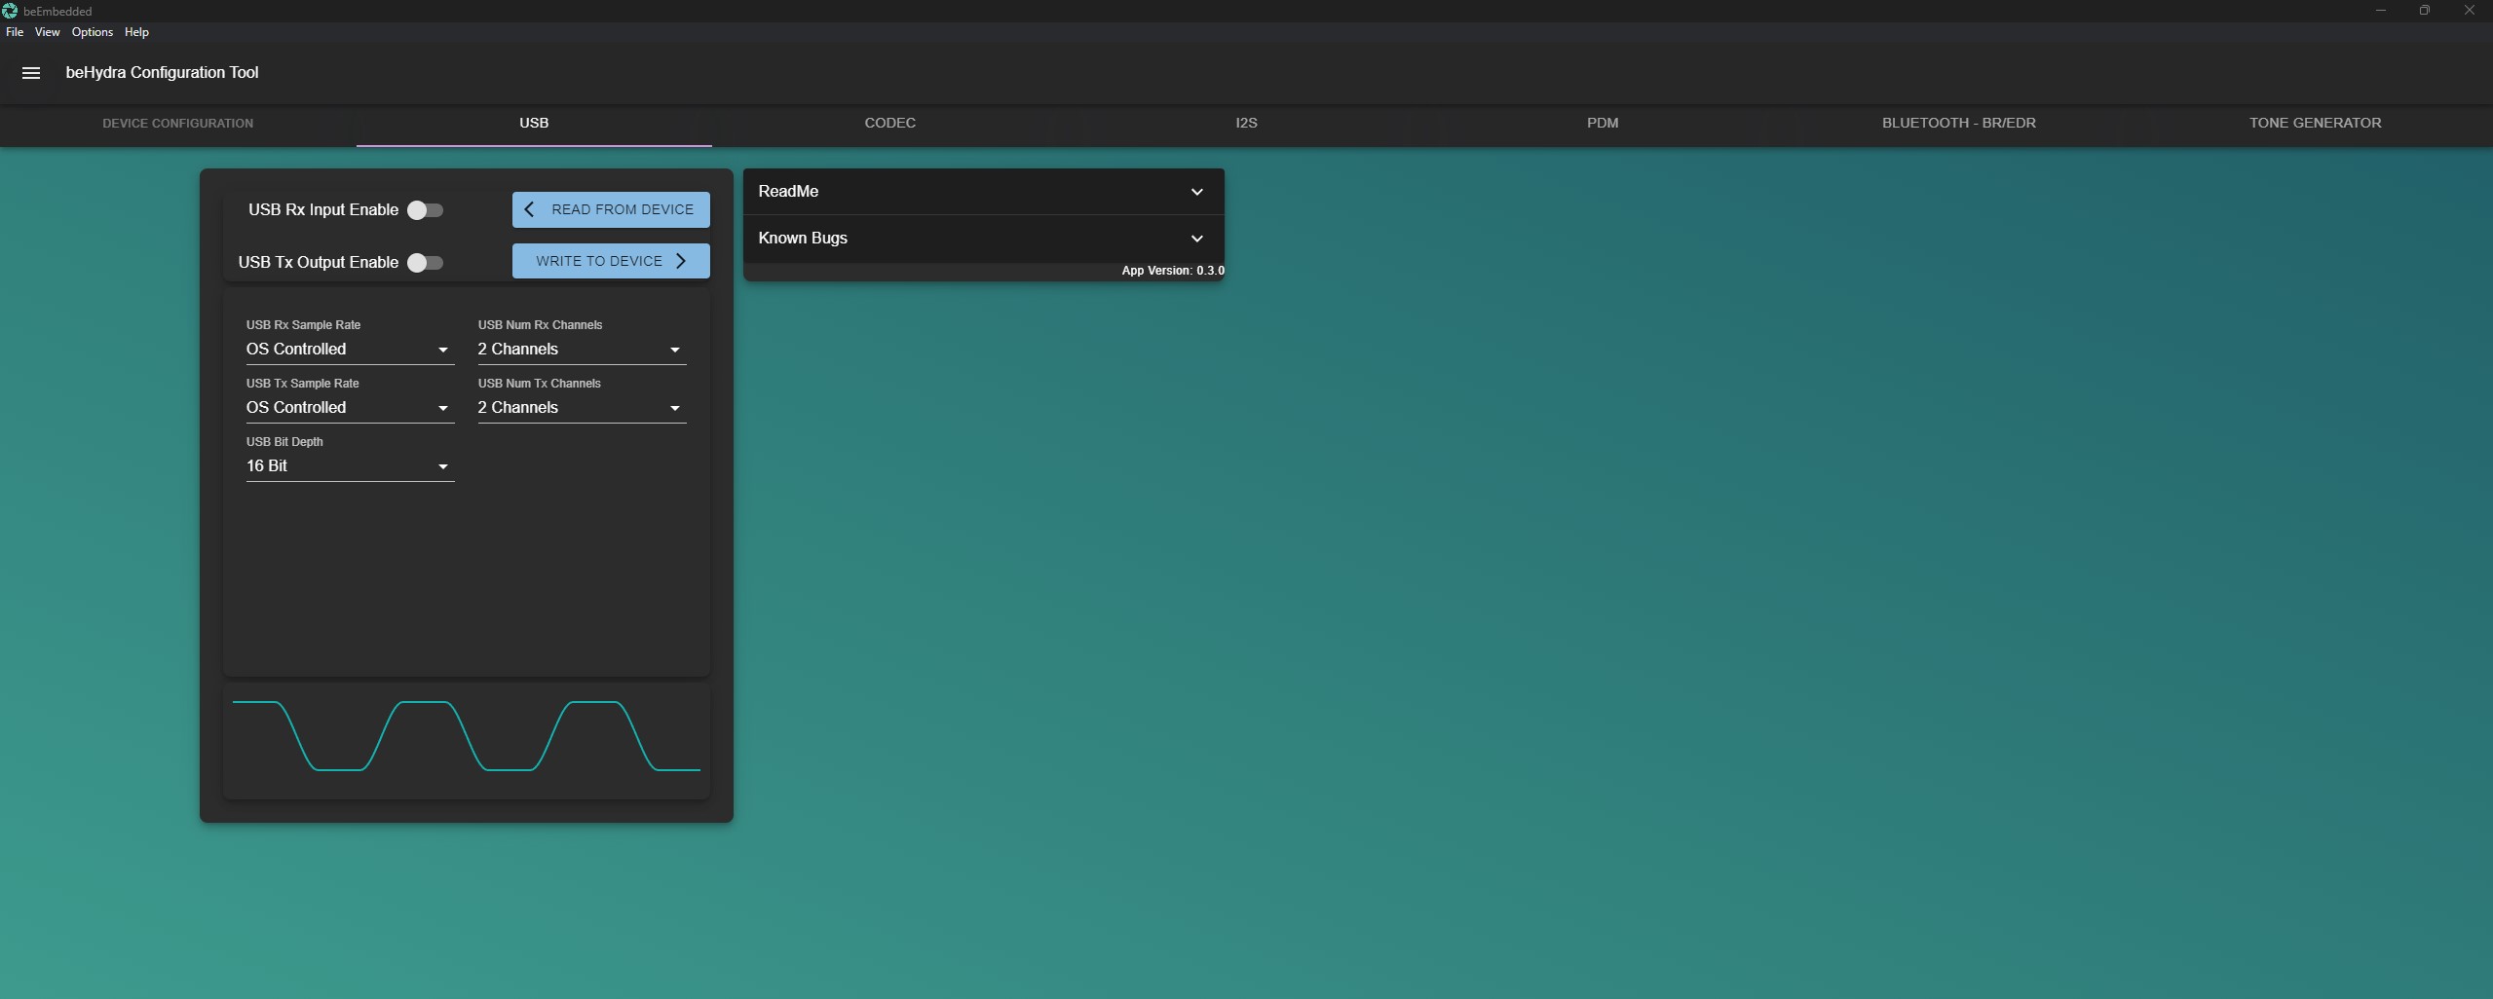The height and width of the screenshot is (999, 2493).
Task: Click the right chevron on Write To Device
Action: click(x=681, y=261)
